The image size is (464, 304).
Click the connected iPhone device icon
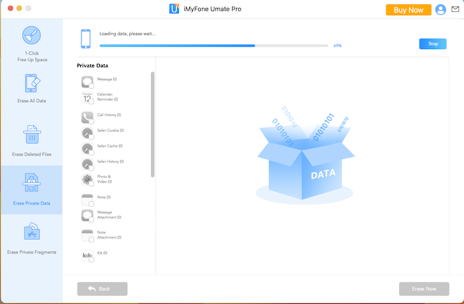point(86,38)
